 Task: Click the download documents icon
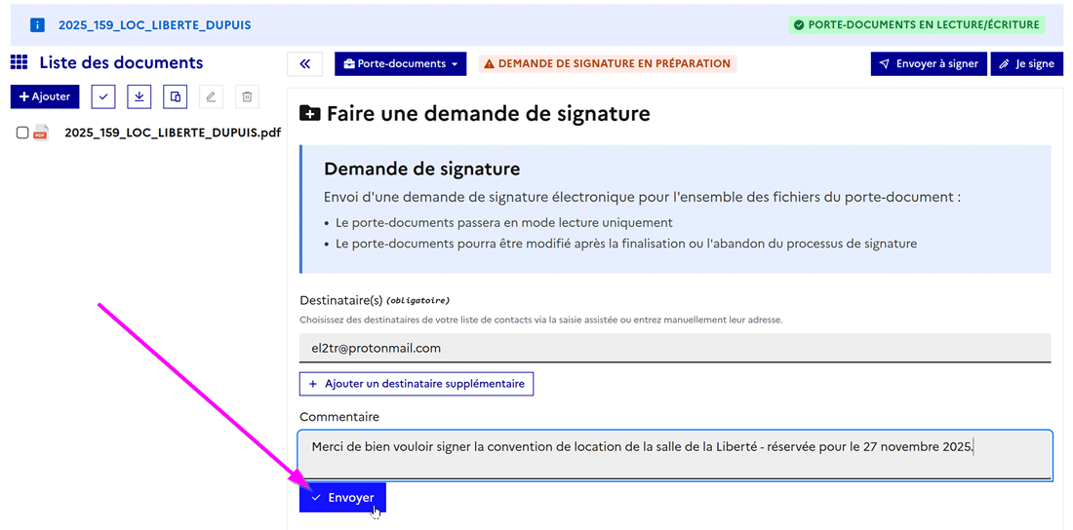tap(139, 96)
